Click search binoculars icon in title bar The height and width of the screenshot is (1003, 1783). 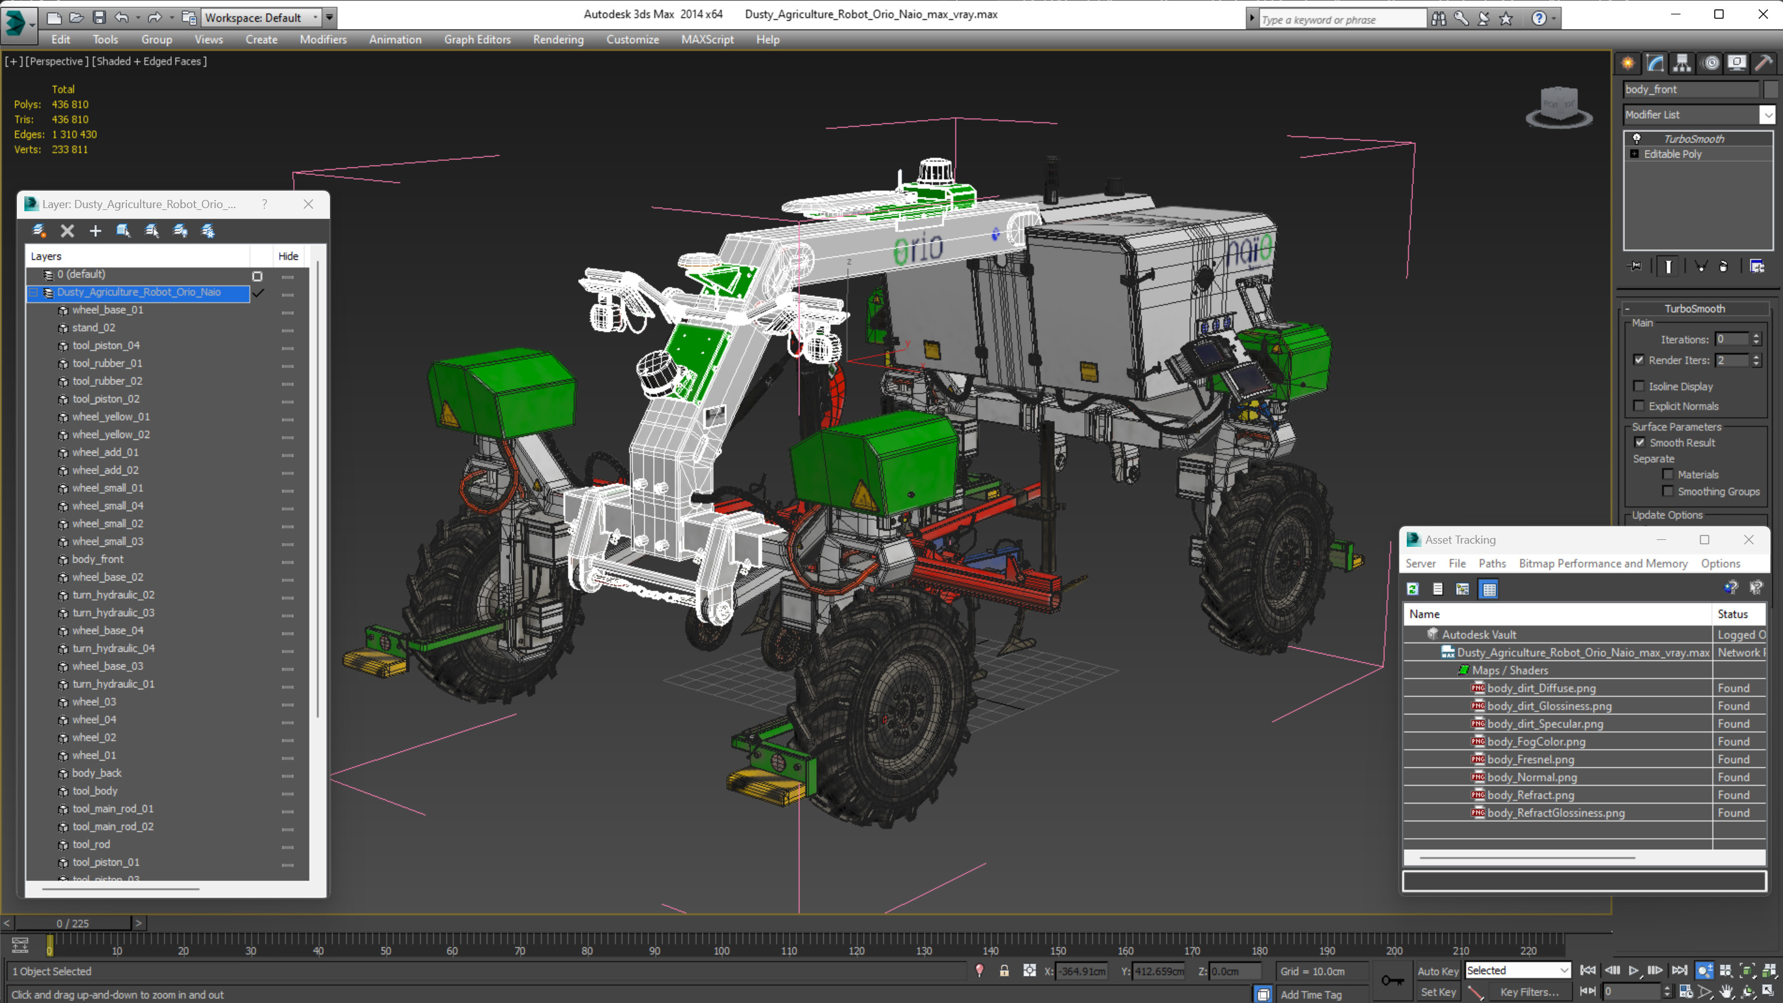click(1439, 19)
